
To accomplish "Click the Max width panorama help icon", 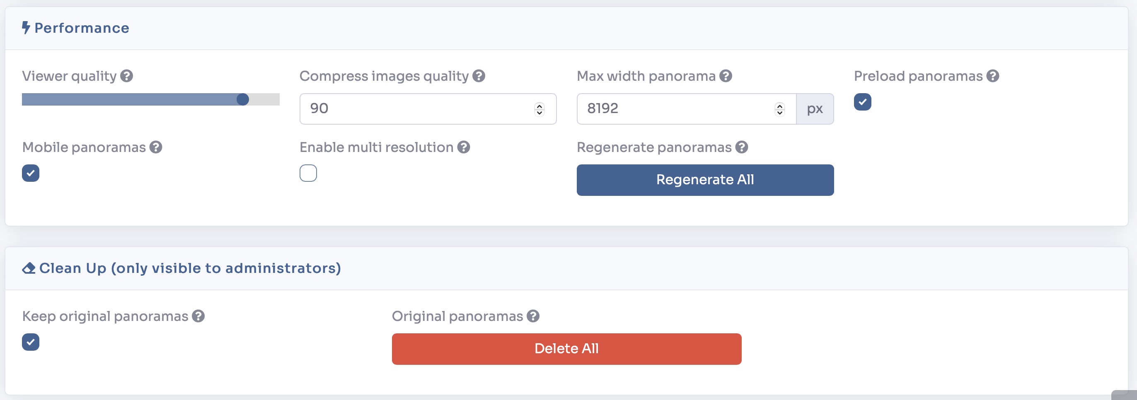I will (x=725, y=76).
